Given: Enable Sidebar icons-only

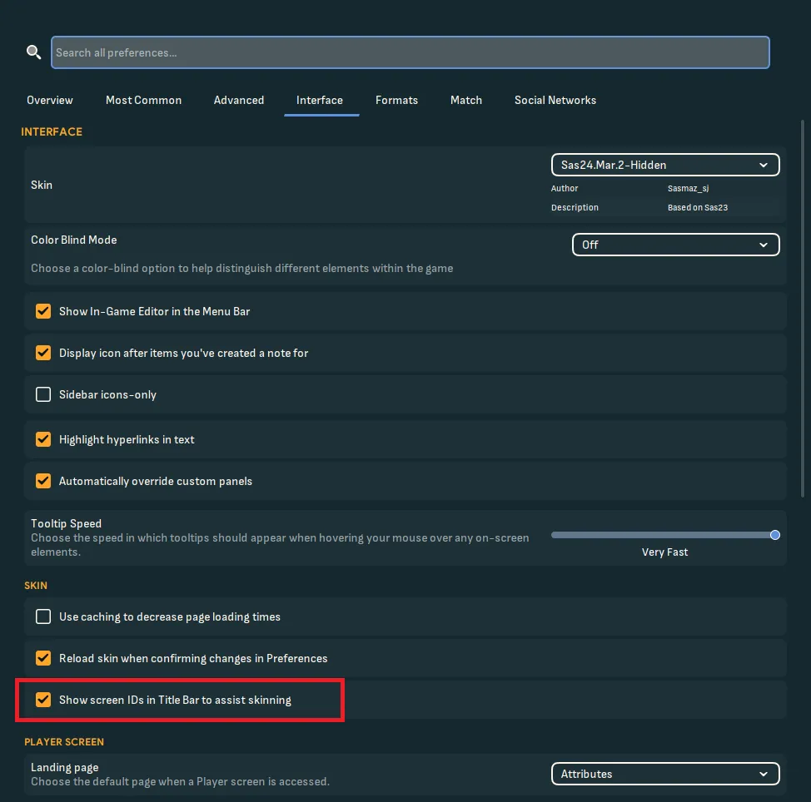Looking at the screenshot, I should [43, 394].
